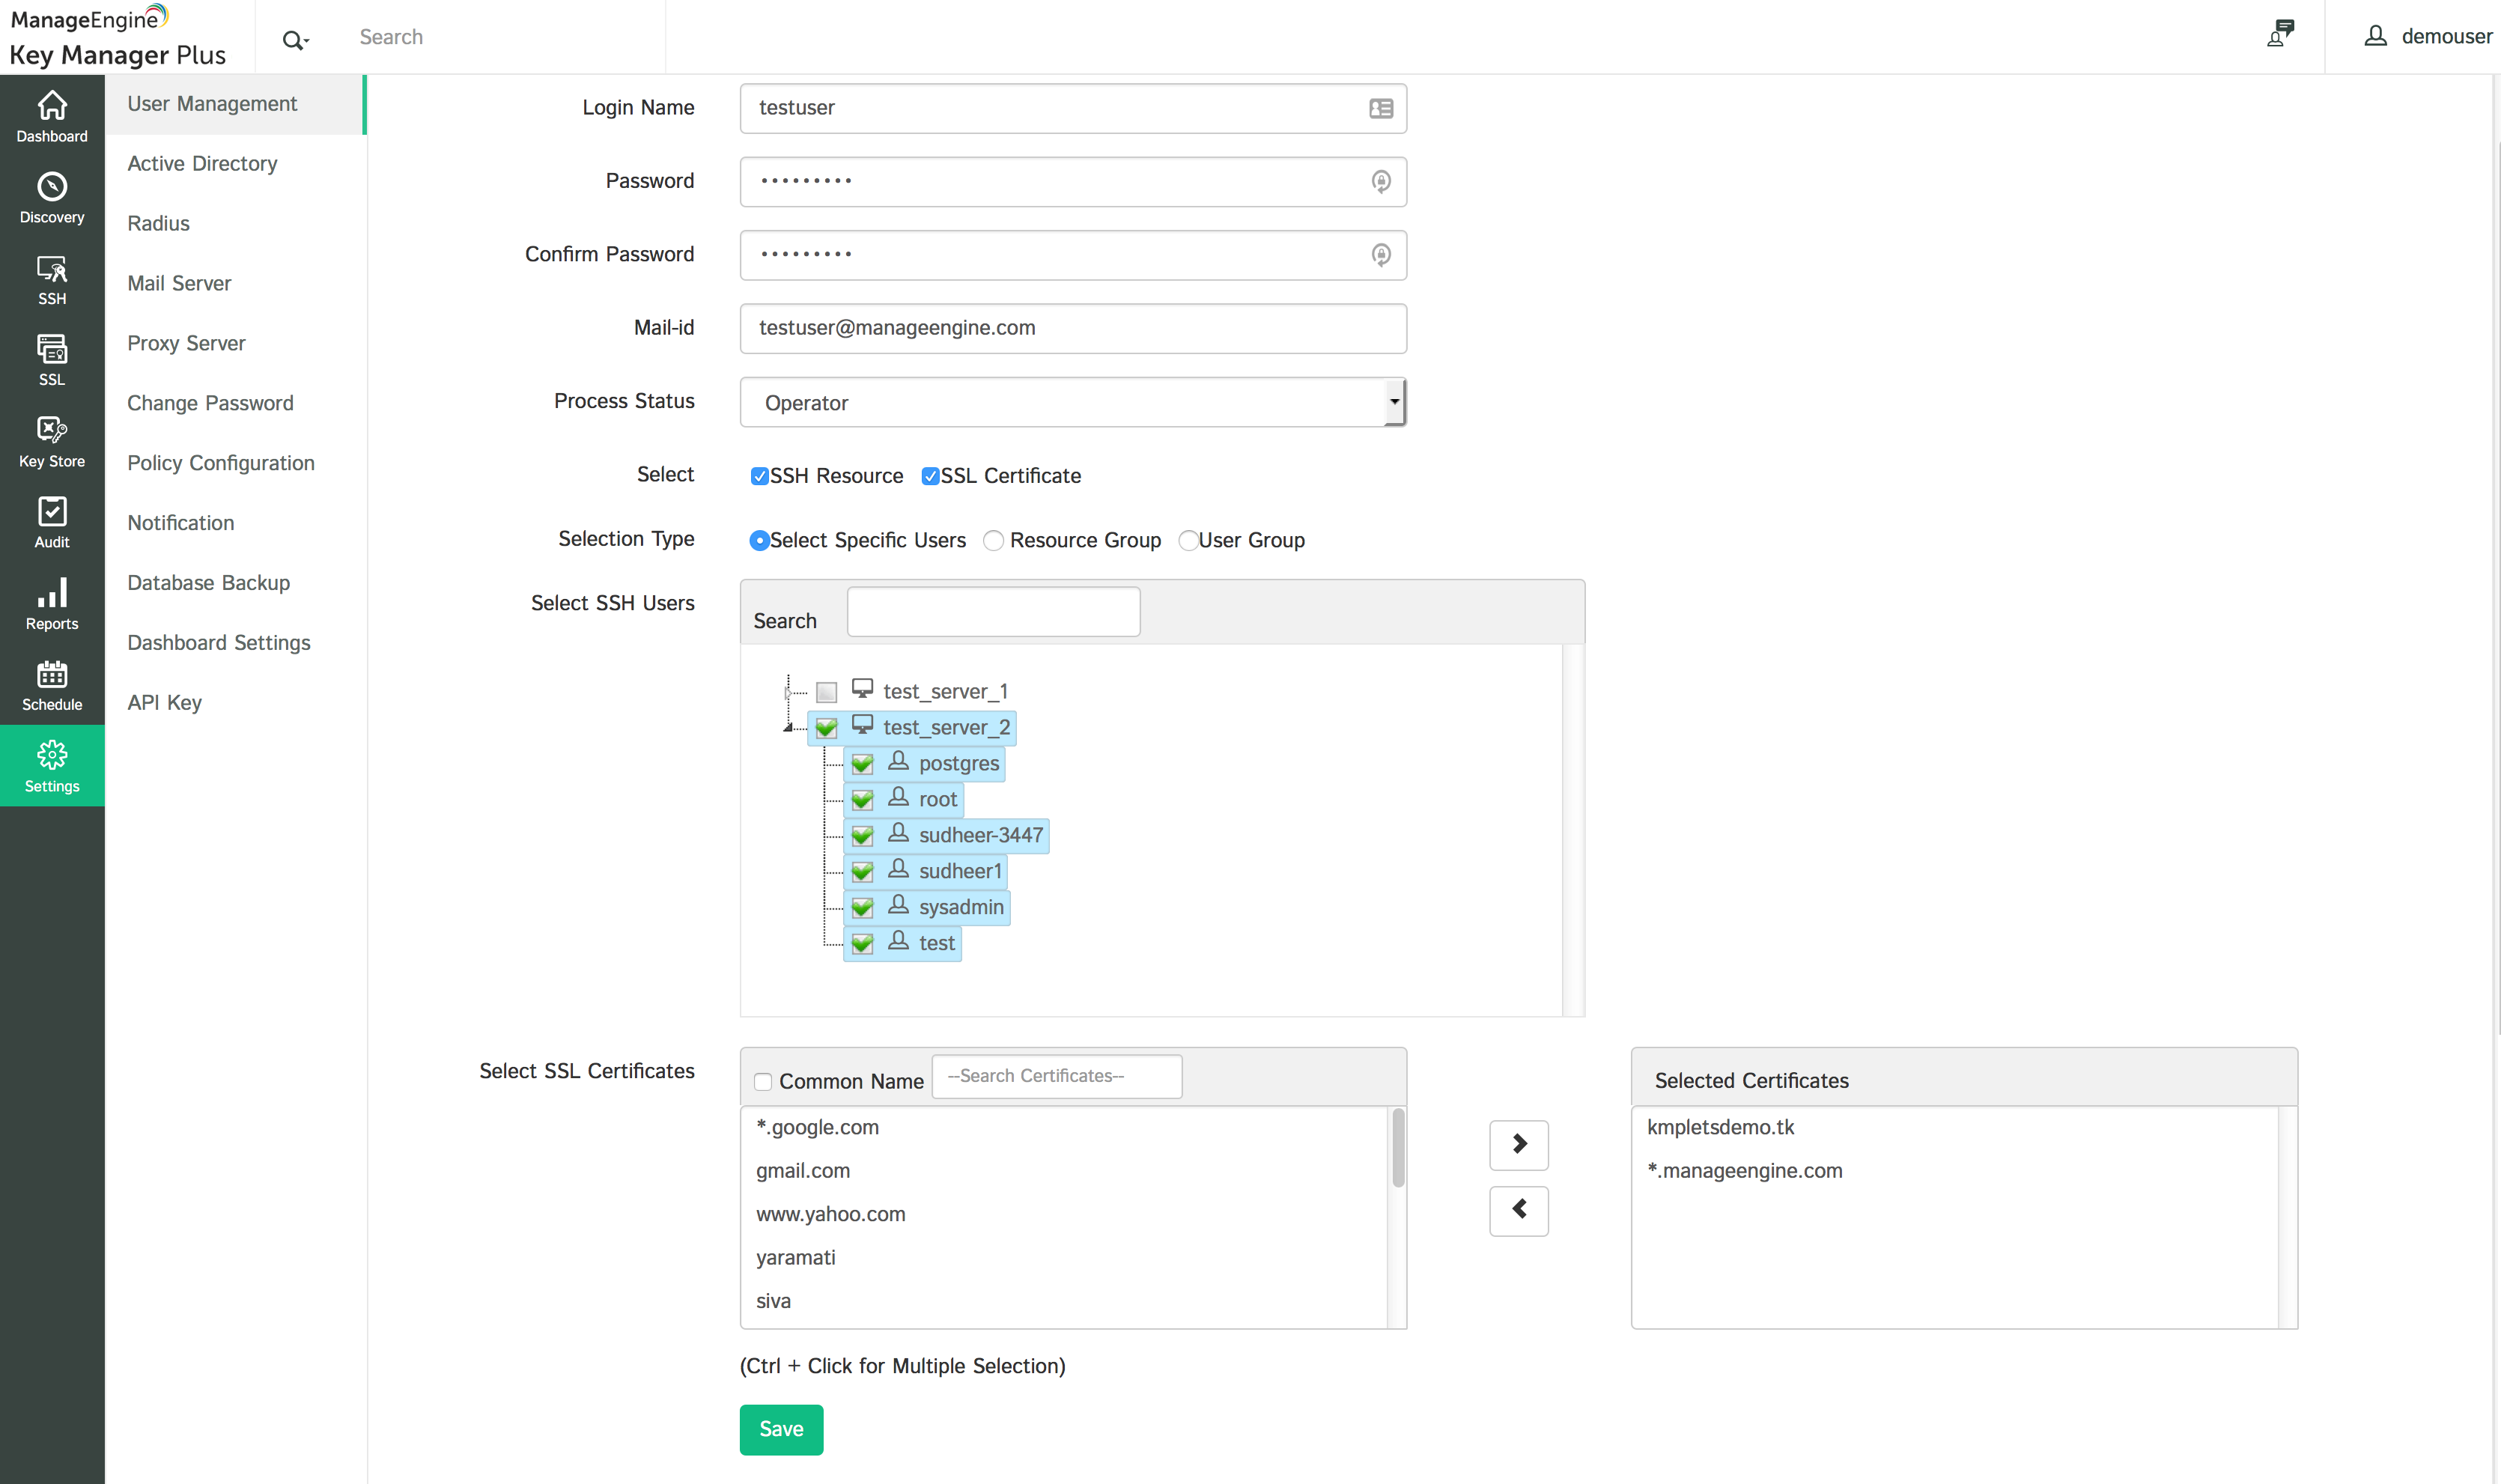Select the Resource Group radio button
Image resolution: width=2501 pixels, height=1484 pixels.
pyautogui.click(x=993, y=541)
